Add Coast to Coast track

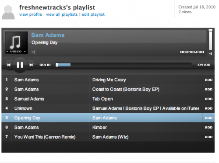(x=208, y=90)
